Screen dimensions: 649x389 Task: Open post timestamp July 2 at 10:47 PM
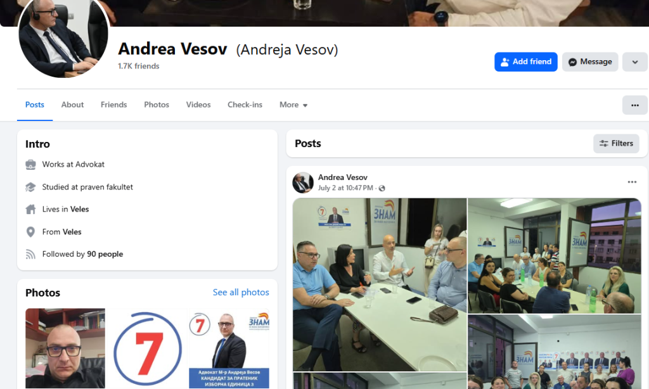345,188
